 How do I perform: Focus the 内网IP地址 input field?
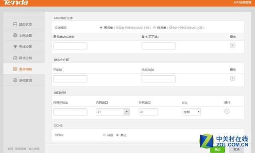pos(70,112)
